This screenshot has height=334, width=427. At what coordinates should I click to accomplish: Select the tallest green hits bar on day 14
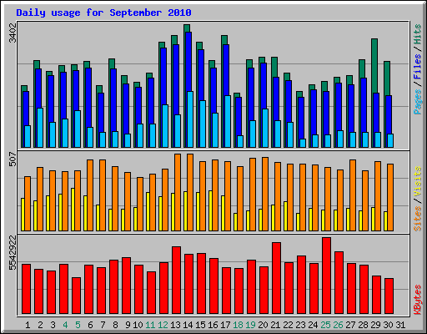(187, 28)
